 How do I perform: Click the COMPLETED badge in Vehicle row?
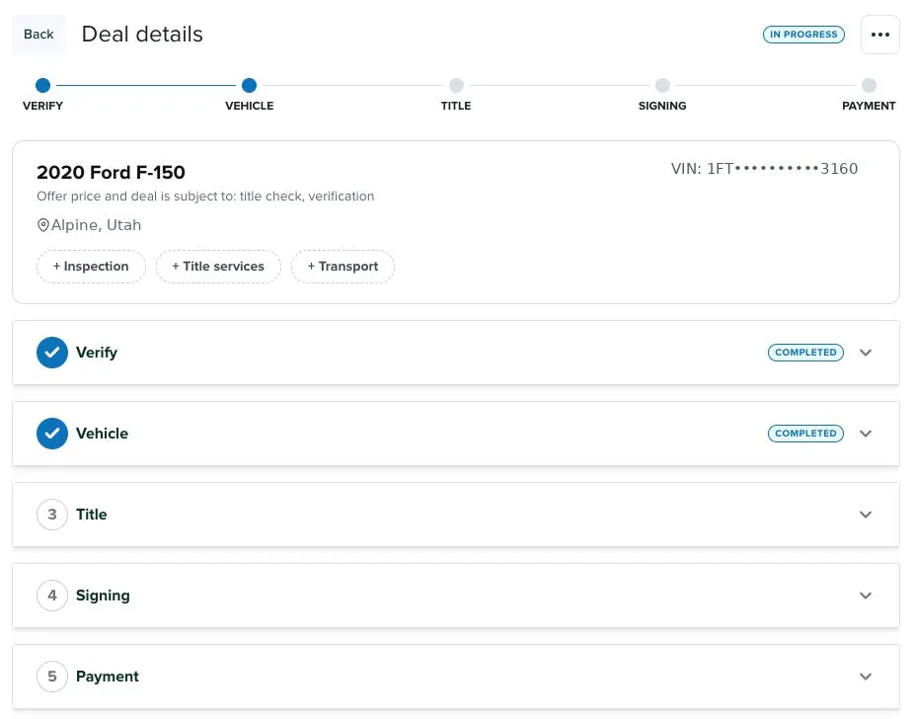click(805, 434)
